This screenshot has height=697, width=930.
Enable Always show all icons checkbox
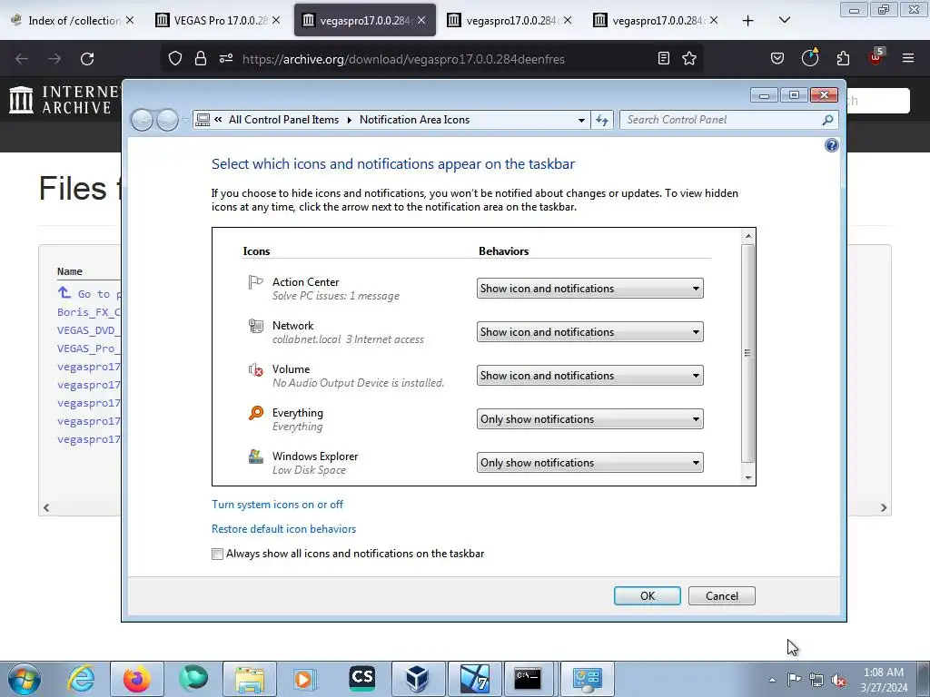coord(218,555)
